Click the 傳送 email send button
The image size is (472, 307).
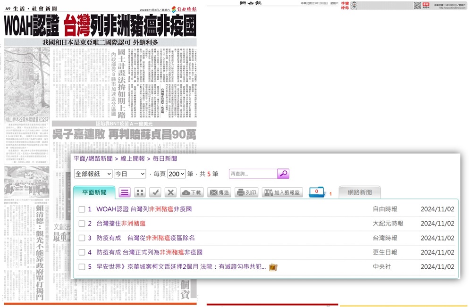[x=219, y=192]
